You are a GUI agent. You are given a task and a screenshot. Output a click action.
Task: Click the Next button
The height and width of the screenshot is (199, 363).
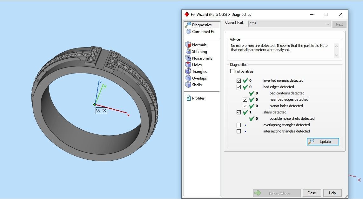pyautogui.click(x=339, y=24)
